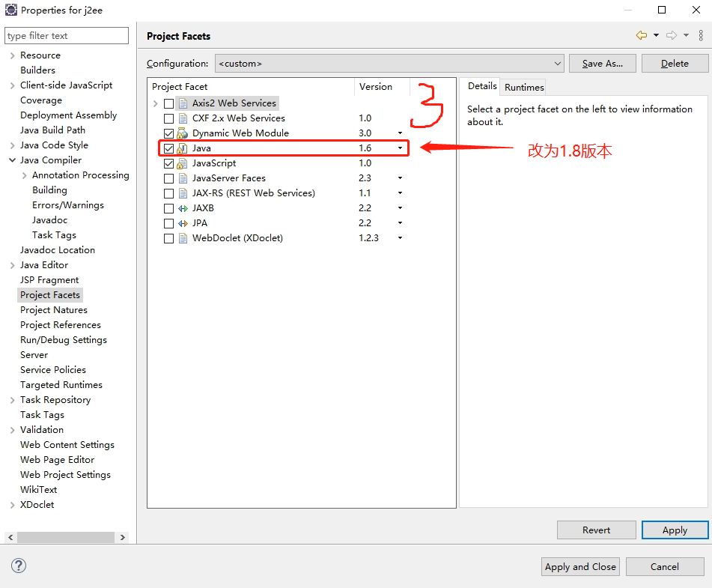The image size is (712, 588).
Task: Open Dynamic Web Module version dropdown
Action: [400, 133]
